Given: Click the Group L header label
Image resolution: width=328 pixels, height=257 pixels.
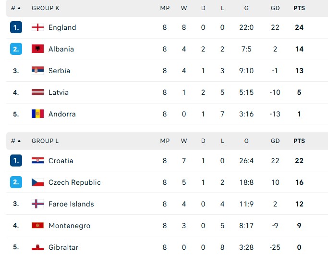Looking at the screenshot, I should (45, 141).
